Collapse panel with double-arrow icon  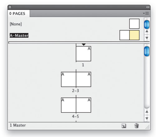point(148,7)
